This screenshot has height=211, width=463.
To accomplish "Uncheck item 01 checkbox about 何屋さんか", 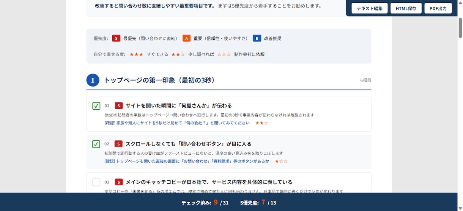I will click(x=96, y=106).
